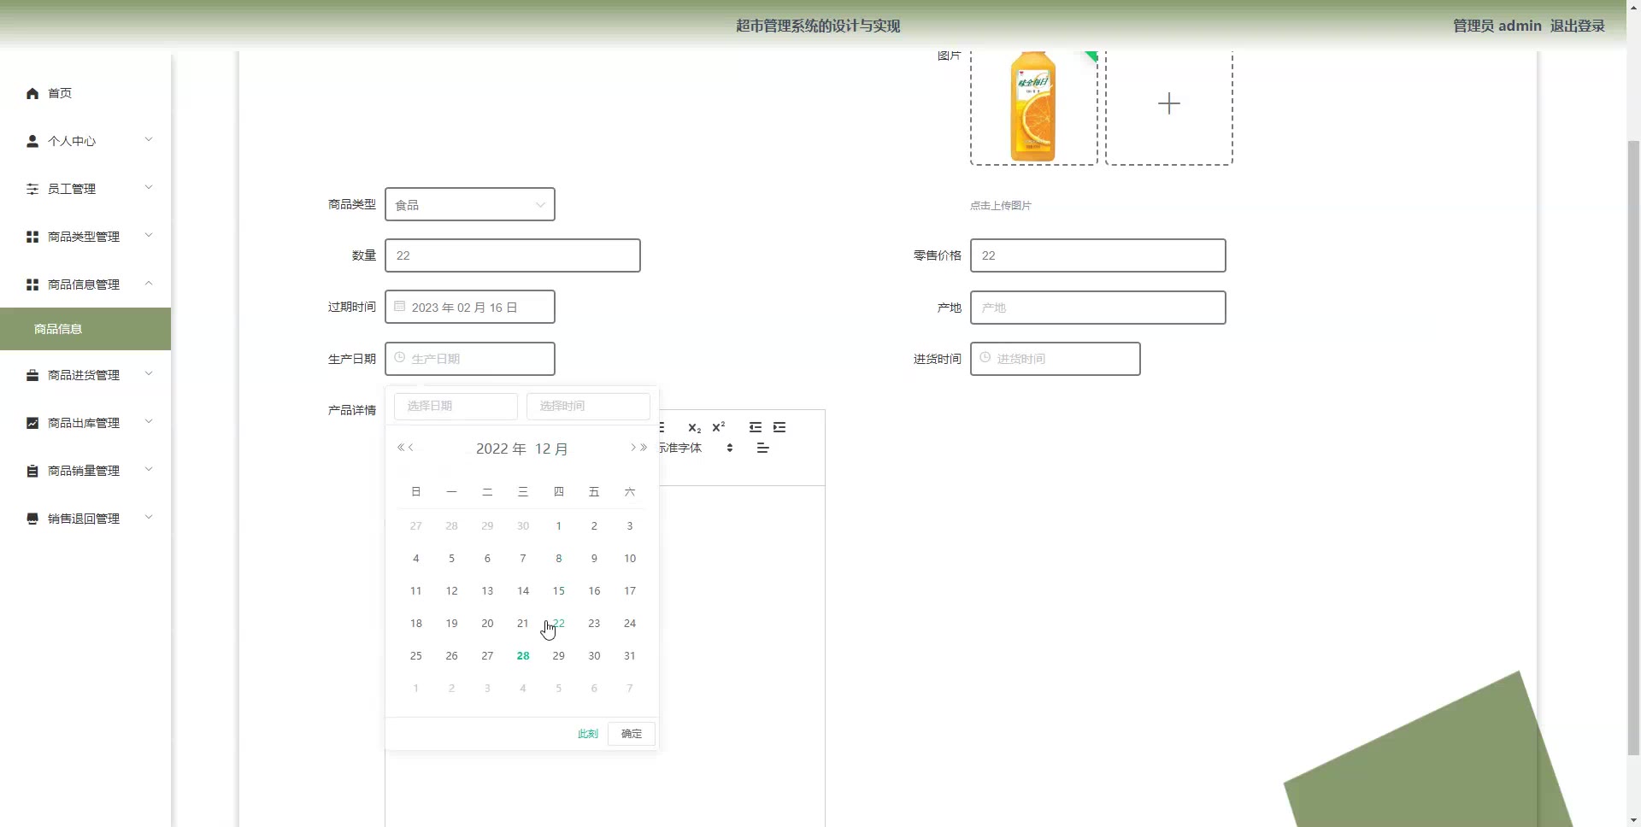Collapse the 商品信息管理 menu chevron

pos(149,284)
